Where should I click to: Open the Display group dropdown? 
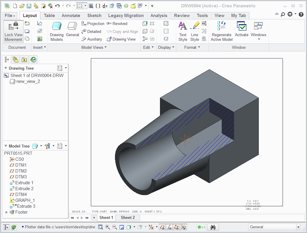(166, 47)
